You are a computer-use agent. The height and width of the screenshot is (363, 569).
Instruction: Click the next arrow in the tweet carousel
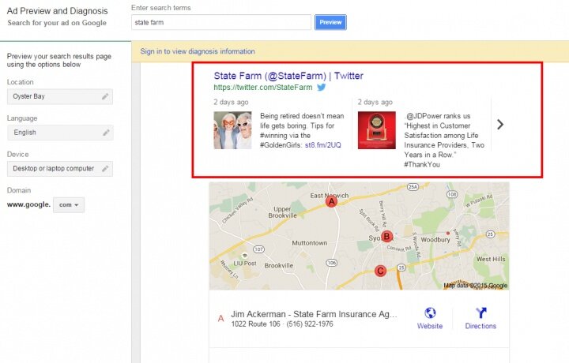[x=500, y=125]
